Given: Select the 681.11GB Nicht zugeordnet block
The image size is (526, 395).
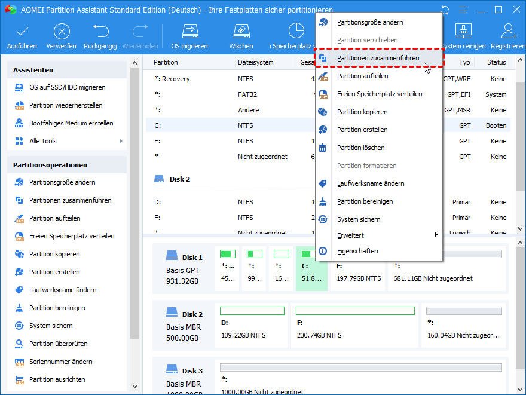Looking at the screenshot, I should coord(447,268).
